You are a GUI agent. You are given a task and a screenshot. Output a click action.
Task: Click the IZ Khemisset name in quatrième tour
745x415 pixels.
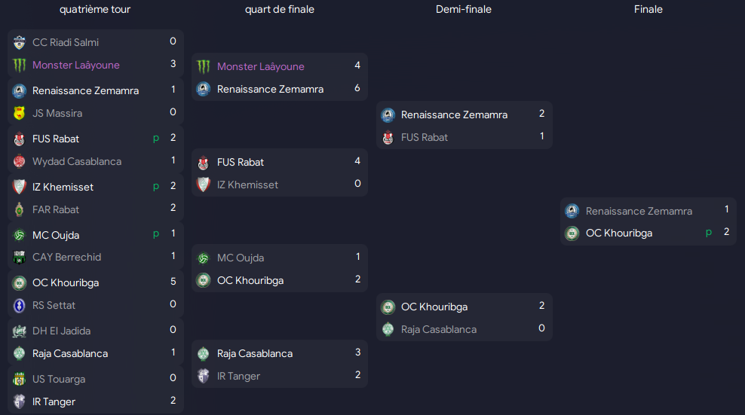[x=63, y=187]
